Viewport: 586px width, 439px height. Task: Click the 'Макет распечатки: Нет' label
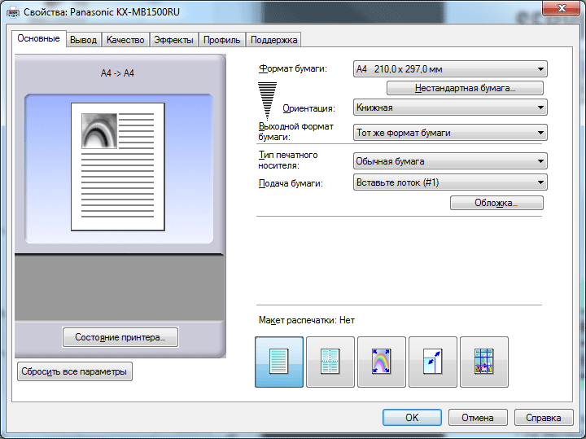pos(307,320)
